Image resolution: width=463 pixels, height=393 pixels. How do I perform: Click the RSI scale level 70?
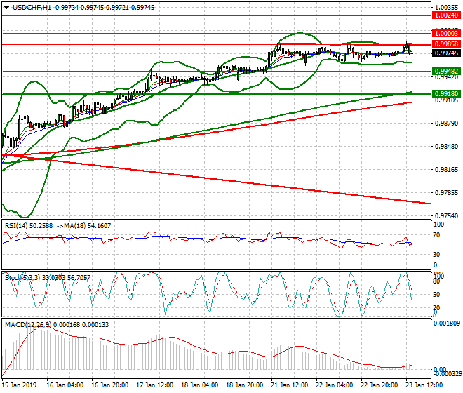436,235
